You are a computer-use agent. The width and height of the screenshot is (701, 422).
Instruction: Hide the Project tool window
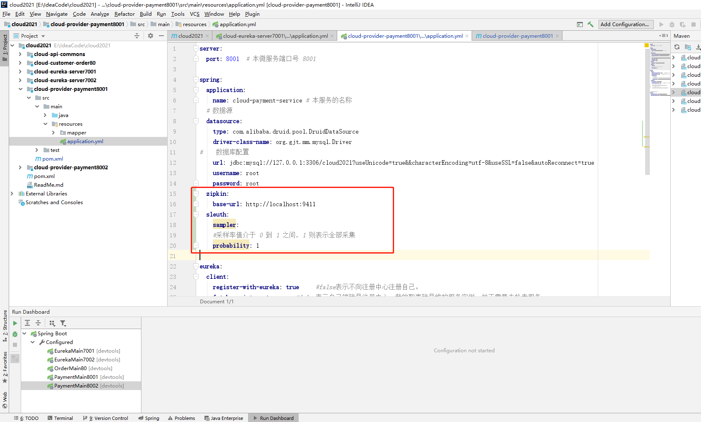coord(161,36)
